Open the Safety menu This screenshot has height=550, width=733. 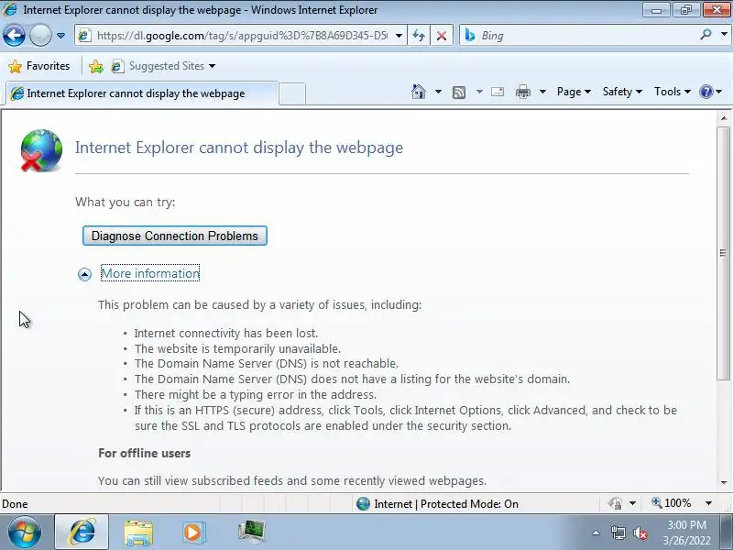622,92
